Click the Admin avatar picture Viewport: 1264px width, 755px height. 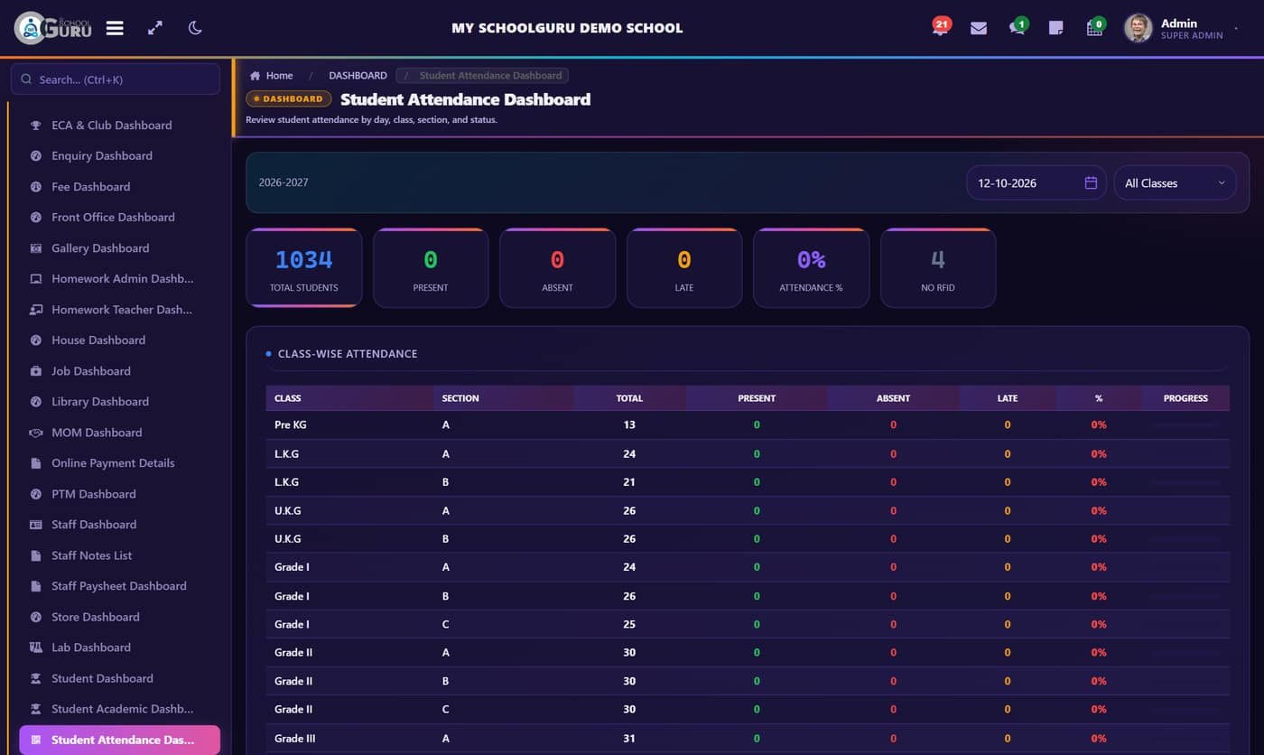(1139, 28)
